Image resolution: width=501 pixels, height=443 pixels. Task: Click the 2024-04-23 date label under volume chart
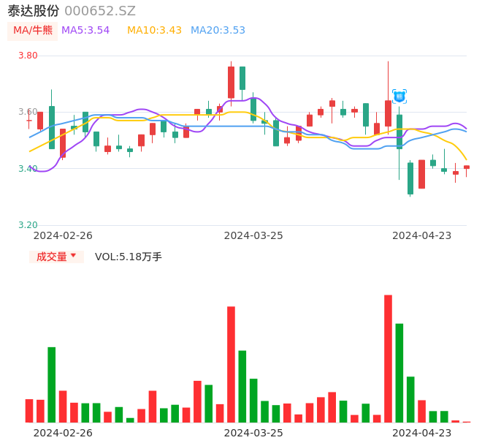coord(422,433)
